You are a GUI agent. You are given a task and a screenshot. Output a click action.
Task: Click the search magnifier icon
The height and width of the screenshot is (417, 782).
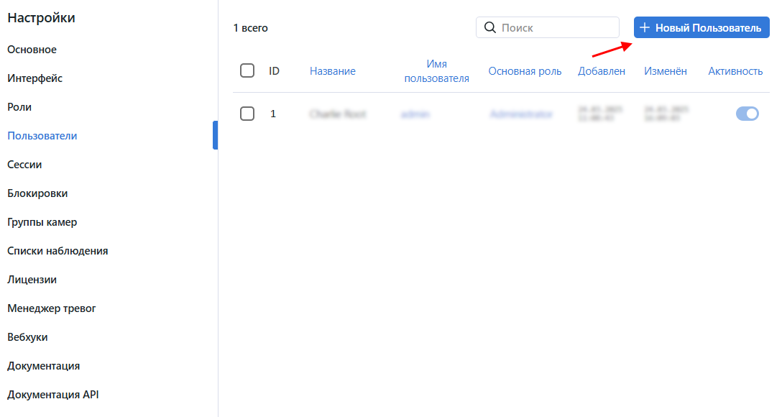click(490, 27)
